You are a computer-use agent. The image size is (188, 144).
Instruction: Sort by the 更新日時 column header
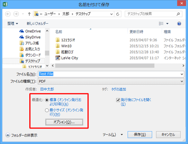coord(136,32)
